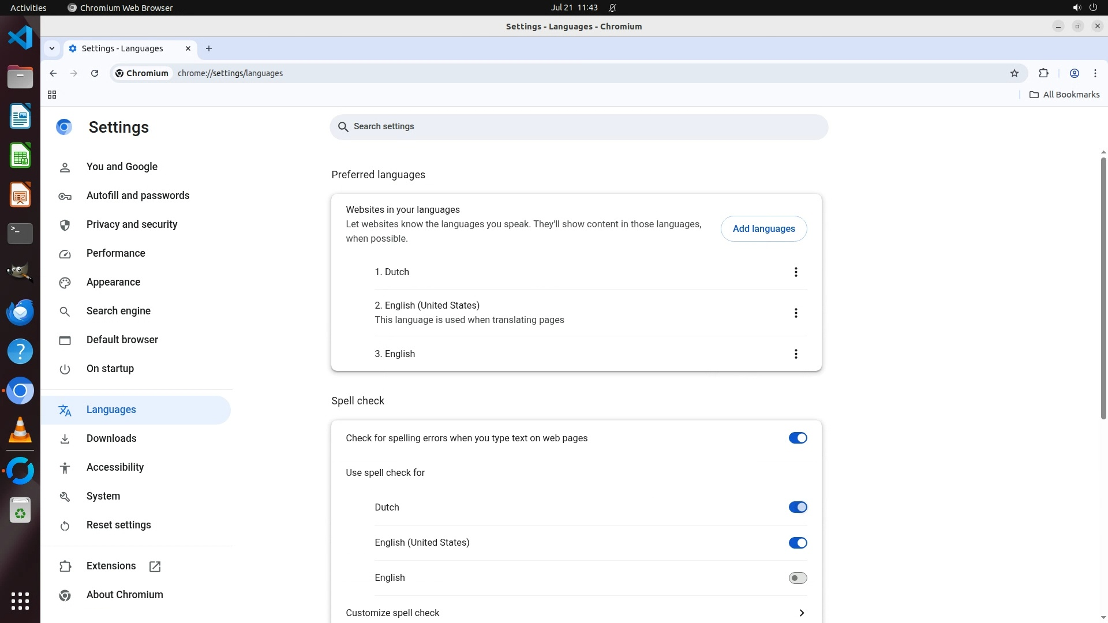
Task: Launch VLC from the Ubuntu dock
Action: [20, 430]
